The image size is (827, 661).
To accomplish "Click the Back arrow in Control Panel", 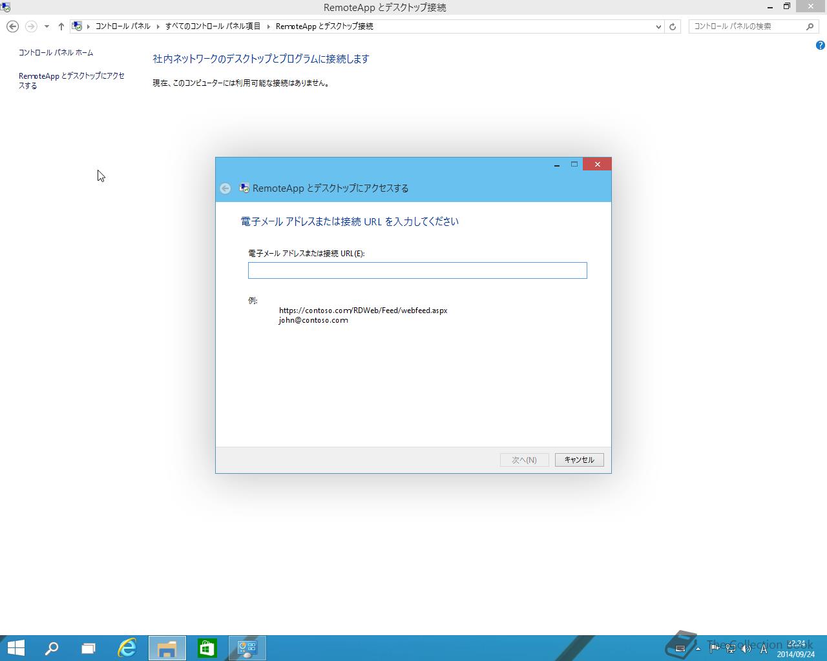I will [12, 26].
